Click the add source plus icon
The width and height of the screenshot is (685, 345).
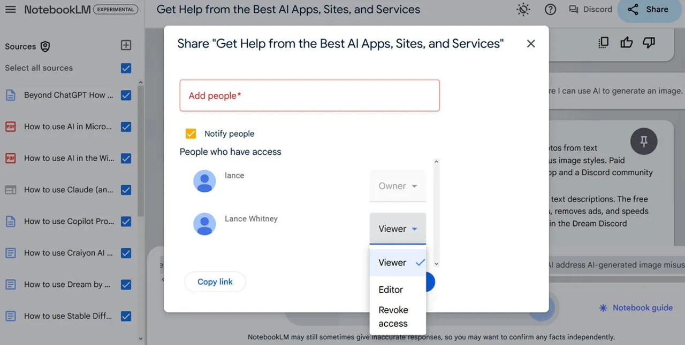pyautogui.click(x=126, y=45)
